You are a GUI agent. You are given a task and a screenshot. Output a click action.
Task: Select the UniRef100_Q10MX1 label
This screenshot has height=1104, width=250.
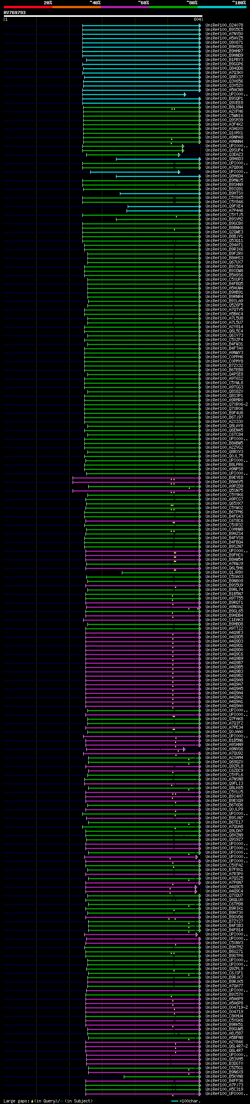pos(224,133)
